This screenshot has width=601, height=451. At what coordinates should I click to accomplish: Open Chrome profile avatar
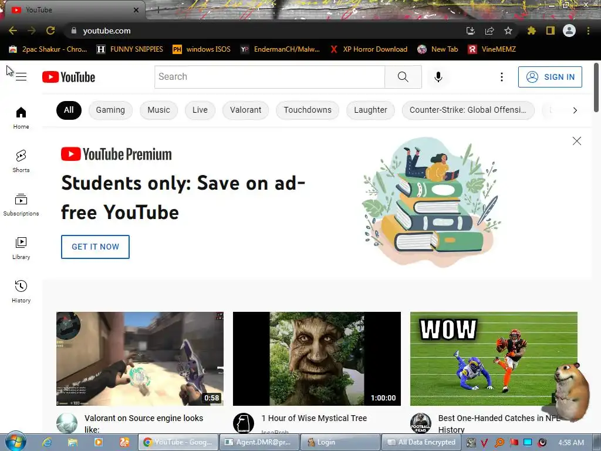[569, 31]
